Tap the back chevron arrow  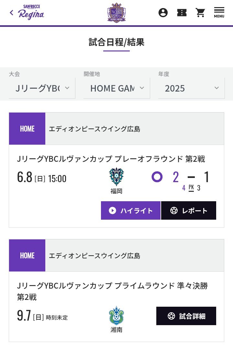click(x=12, y=13)
